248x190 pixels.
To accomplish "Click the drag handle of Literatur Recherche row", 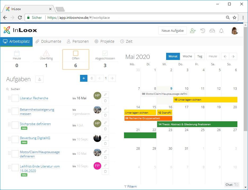I will coord(9,98).
